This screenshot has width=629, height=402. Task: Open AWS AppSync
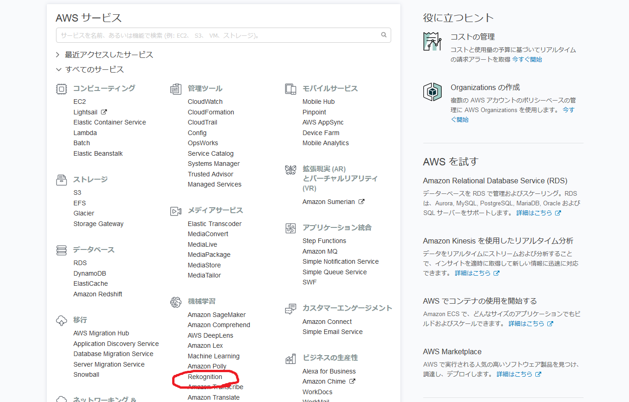pos(323,122)
